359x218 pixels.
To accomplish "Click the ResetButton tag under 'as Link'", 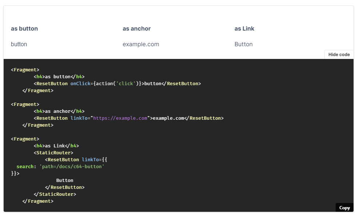I will (x=61, y=159).
